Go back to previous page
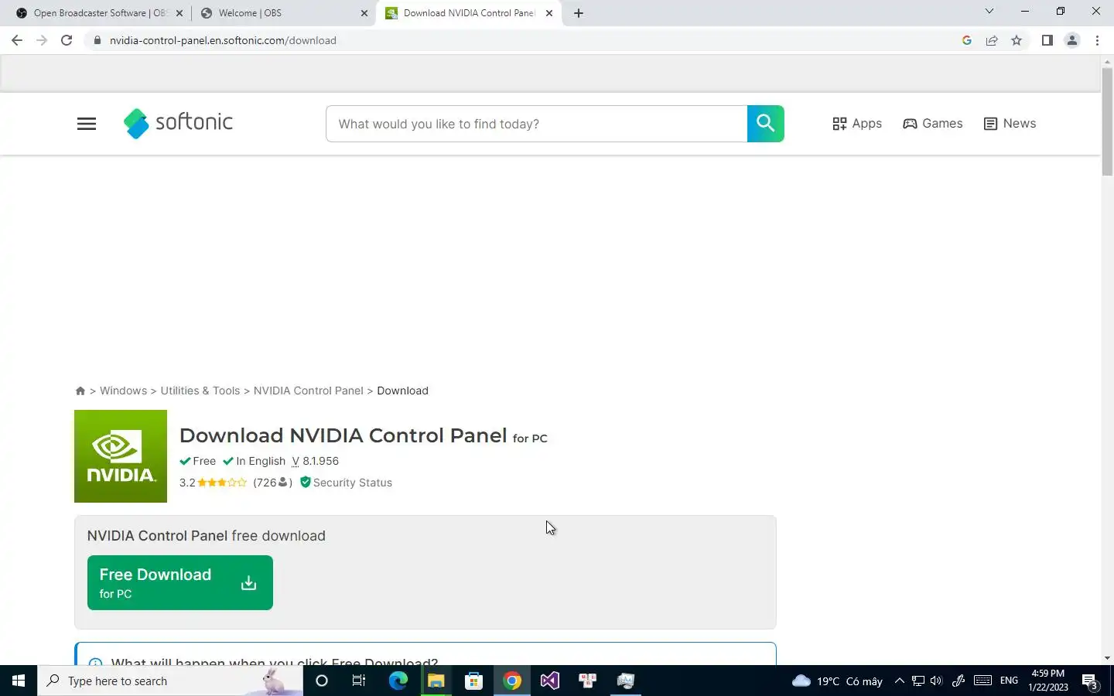The width and height of the screenshot is (1114, 696). click(x=17, y=40)
